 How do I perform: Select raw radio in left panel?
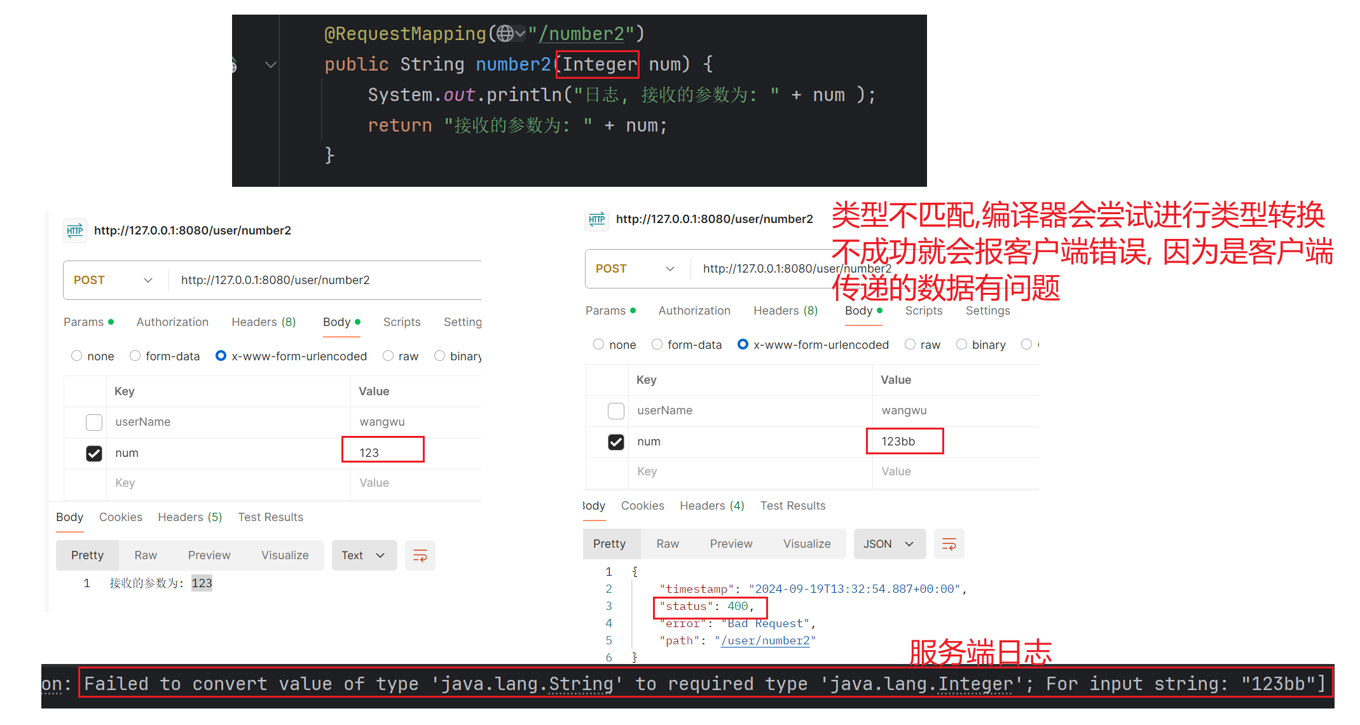[x=388, y=356]
